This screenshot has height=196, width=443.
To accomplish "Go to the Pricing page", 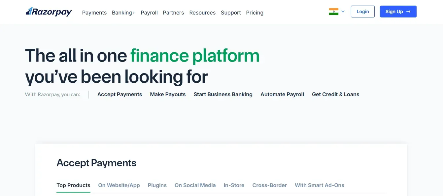I will [x=255, y=13].
